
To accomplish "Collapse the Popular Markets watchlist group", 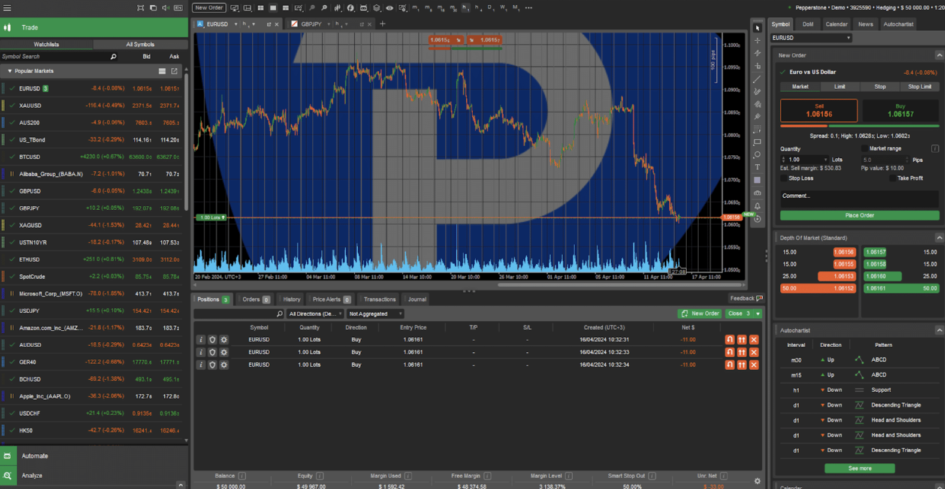I will point(10,71).
